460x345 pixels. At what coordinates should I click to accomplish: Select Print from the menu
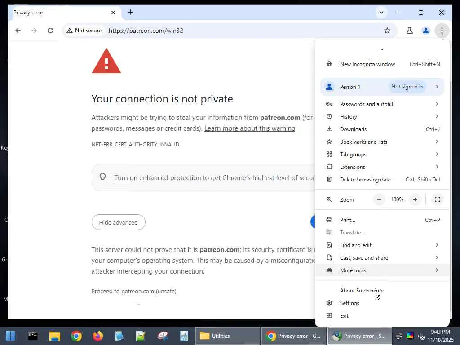382,220
